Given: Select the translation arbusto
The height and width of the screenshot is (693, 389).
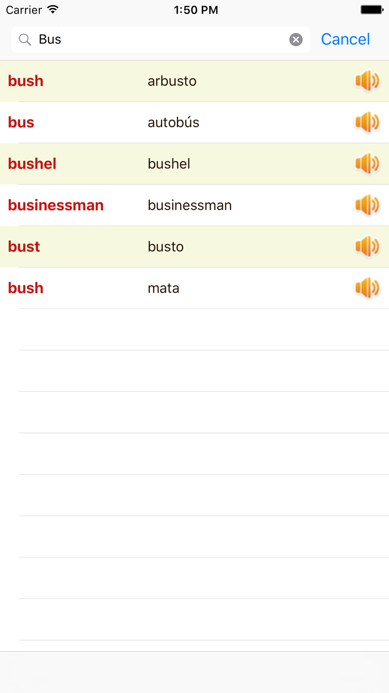Looking at the screenshot, I should (x=172, y=81).
